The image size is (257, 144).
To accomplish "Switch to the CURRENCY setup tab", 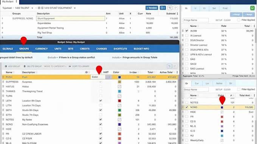I will pos(41,49).
